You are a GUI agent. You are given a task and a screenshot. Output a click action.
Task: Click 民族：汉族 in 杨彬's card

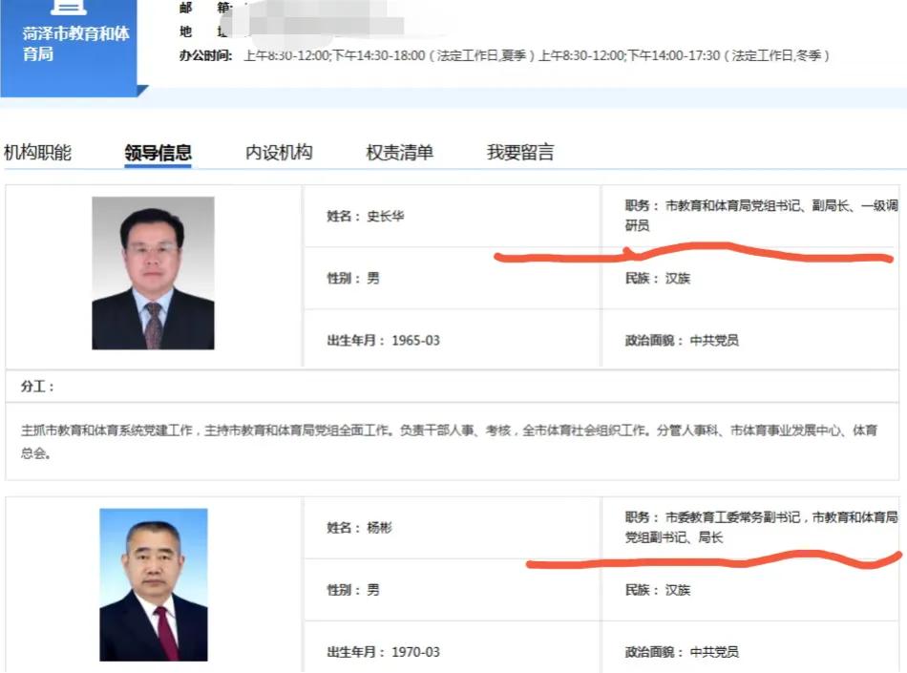click(x=658, y=590)
